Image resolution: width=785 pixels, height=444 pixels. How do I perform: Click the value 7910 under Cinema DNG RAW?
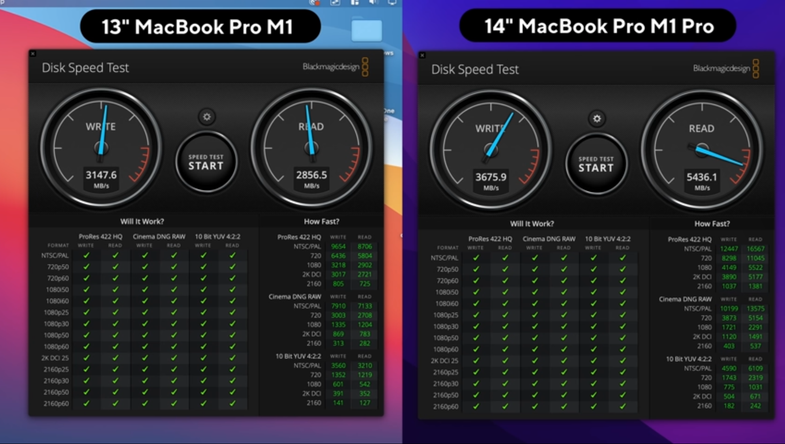tap(338, 306)
